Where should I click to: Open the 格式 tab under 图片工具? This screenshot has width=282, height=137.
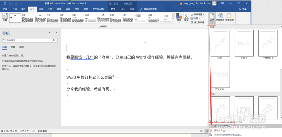pos(113,9)
